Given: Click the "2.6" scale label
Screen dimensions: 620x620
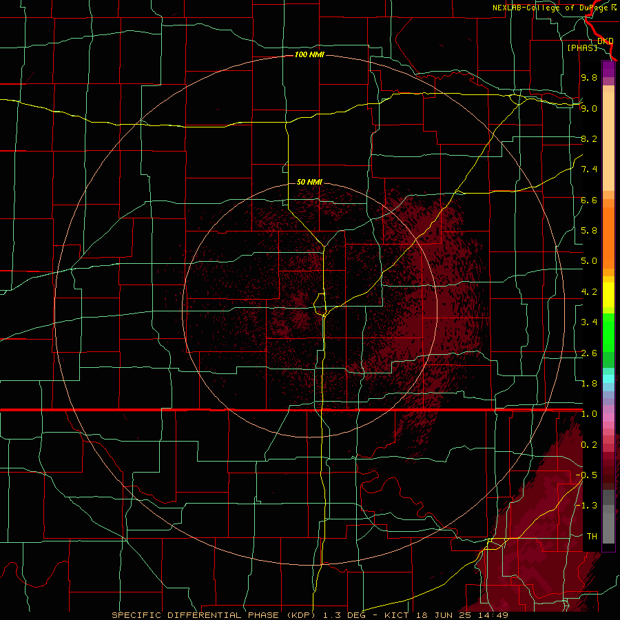Looking at the screenshot, I should pyautogui.click(x=589, y=353).
